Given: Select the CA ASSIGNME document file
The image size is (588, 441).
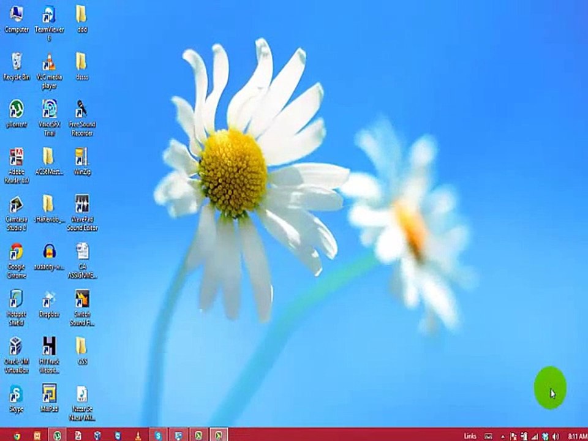Looking at the screenshot, I should [81, 260].
